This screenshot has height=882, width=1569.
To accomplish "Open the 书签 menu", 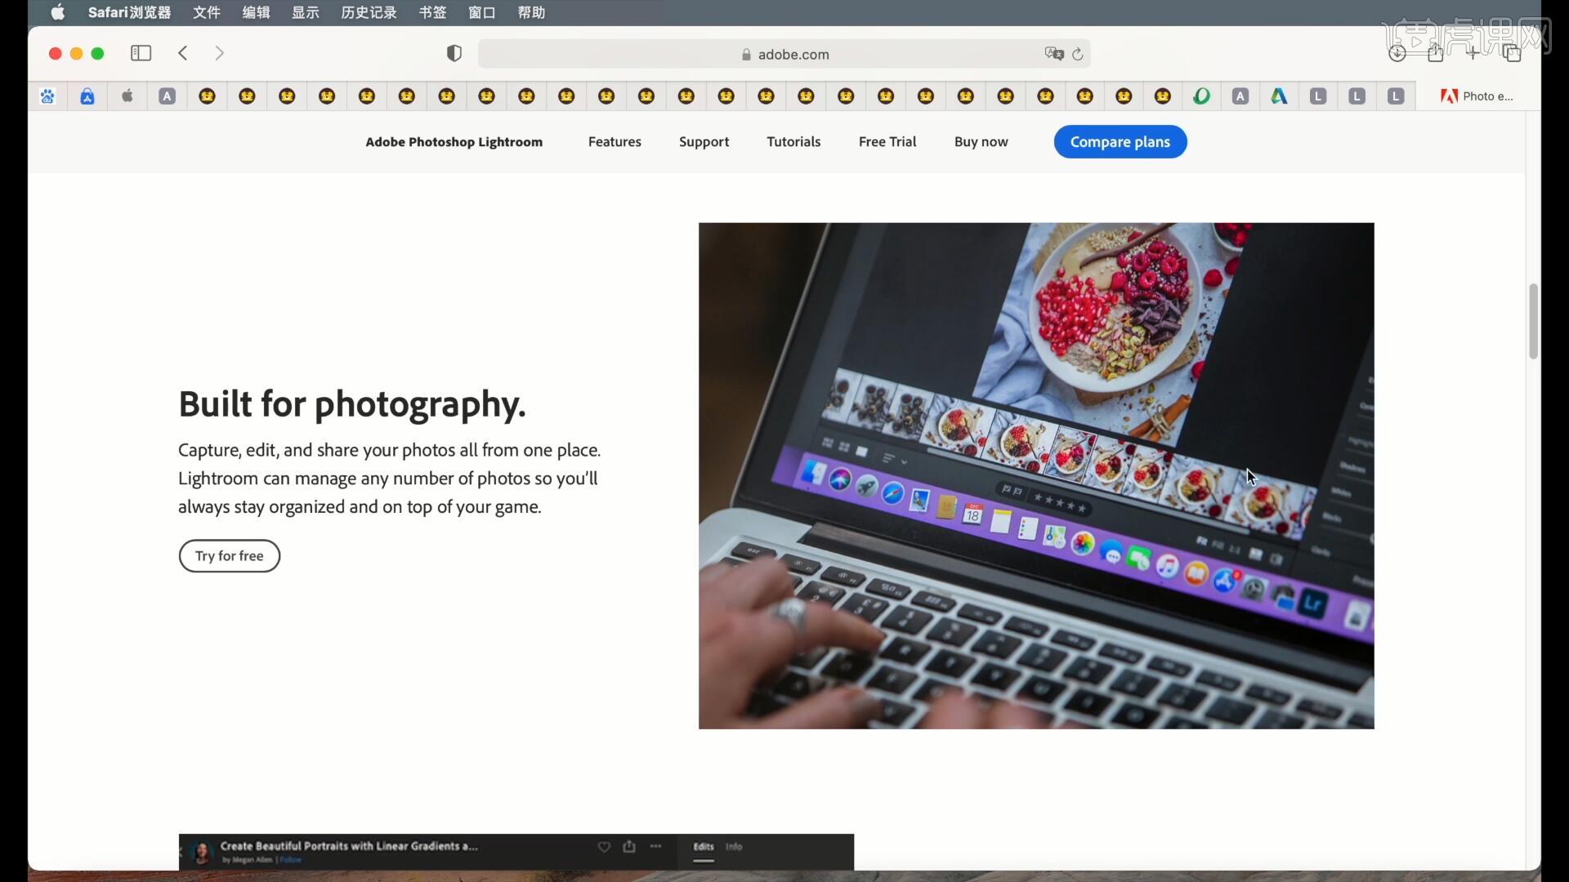I will pos(432,12).
